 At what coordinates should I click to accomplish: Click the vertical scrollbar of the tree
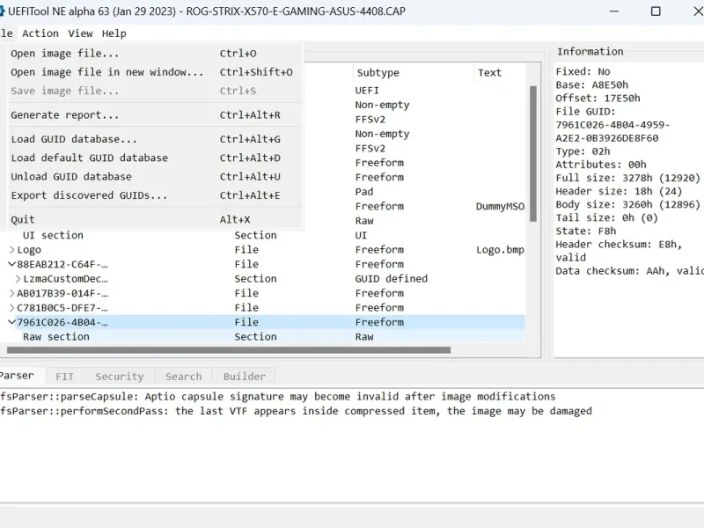click(x=533, y=154)
